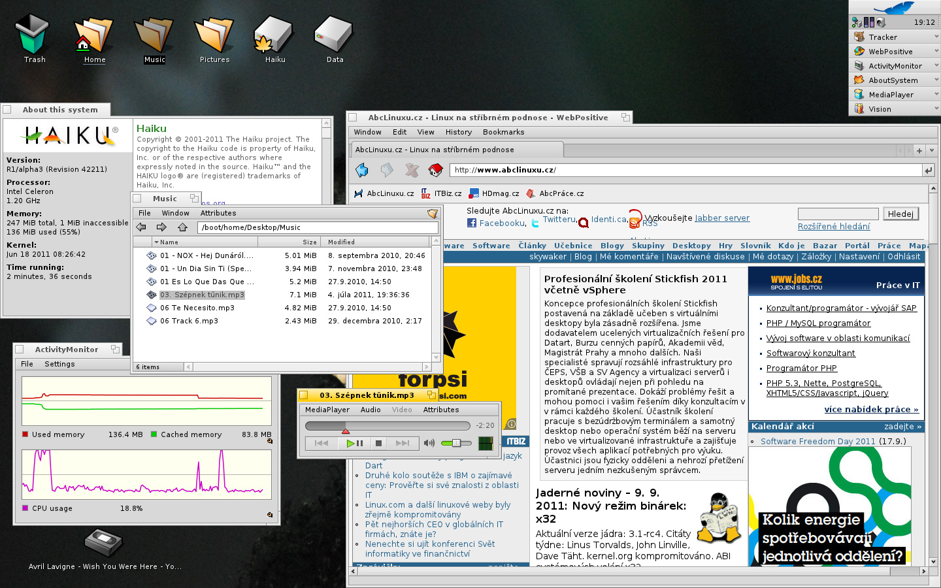Click the AbcLinuxu search input field

pos(838,214)
